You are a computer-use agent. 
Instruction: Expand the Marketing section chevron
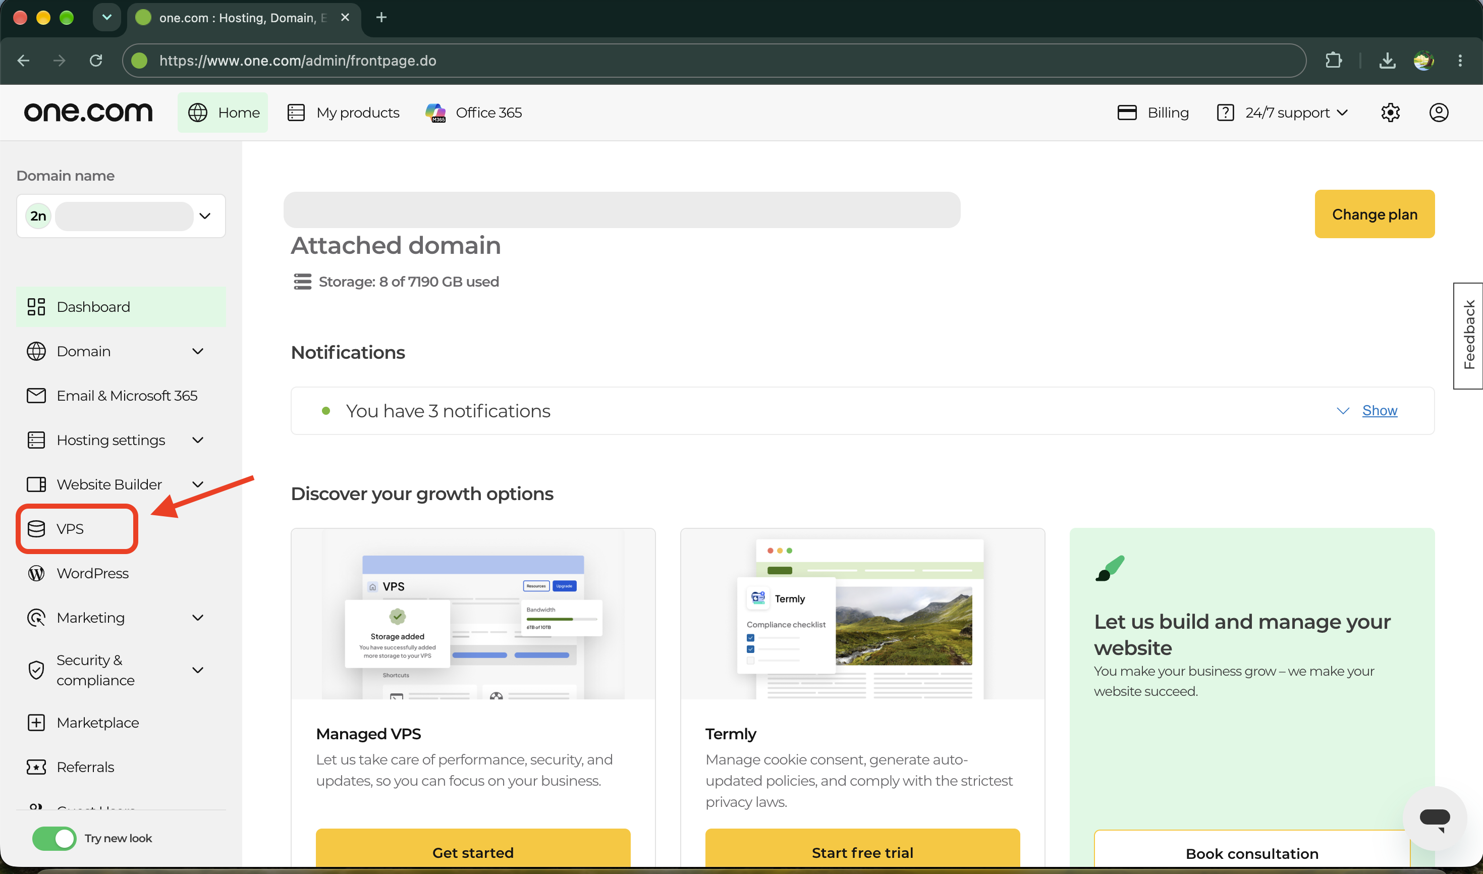(198, 618)
